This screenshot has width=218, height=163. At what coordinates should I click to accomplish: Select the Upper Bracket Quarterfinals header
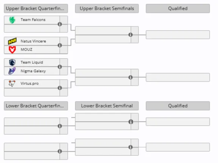pyautogui.click(x=36, y=8)
